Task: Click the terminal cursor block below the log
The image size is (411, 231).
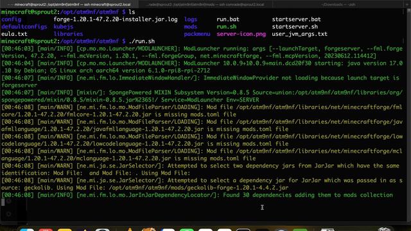Action: click(x=3, y=202)
